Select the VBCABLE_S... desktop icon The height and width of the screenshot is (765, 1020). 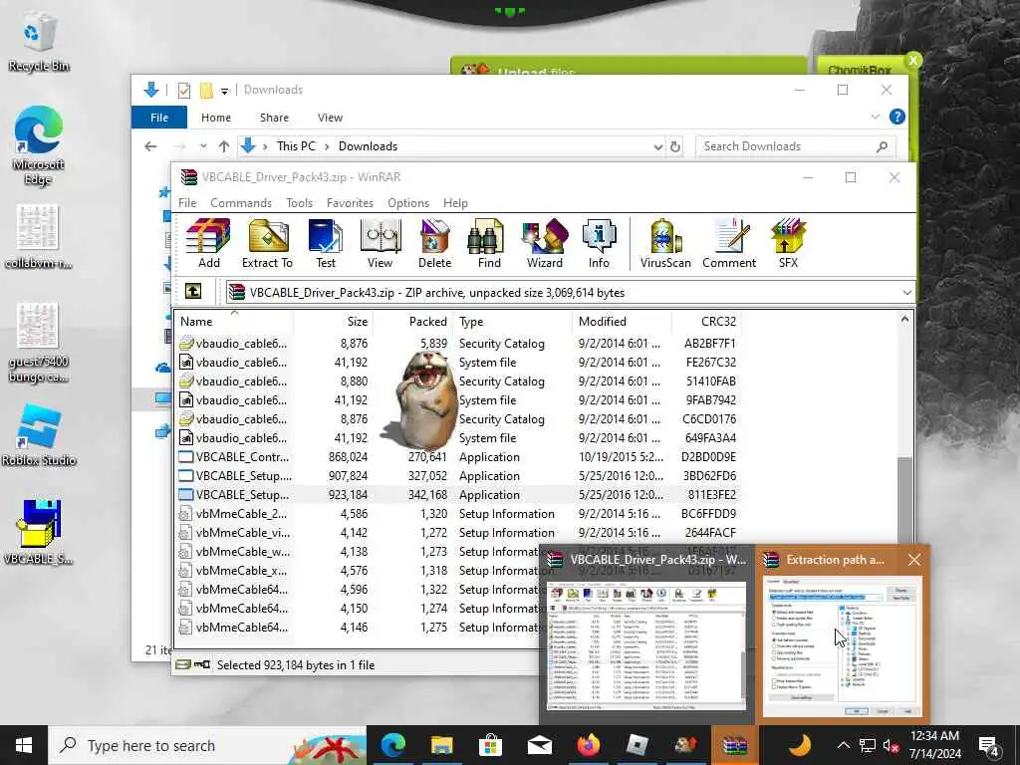pyautogui.click(x=39, y=532)
